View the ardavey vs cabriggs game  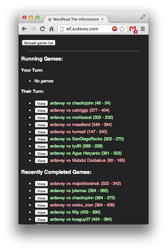point(41,110)
